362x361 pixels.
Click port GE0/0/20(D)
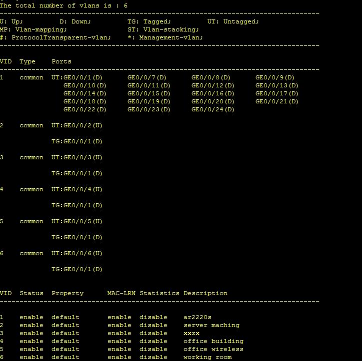tap(212, 102)
